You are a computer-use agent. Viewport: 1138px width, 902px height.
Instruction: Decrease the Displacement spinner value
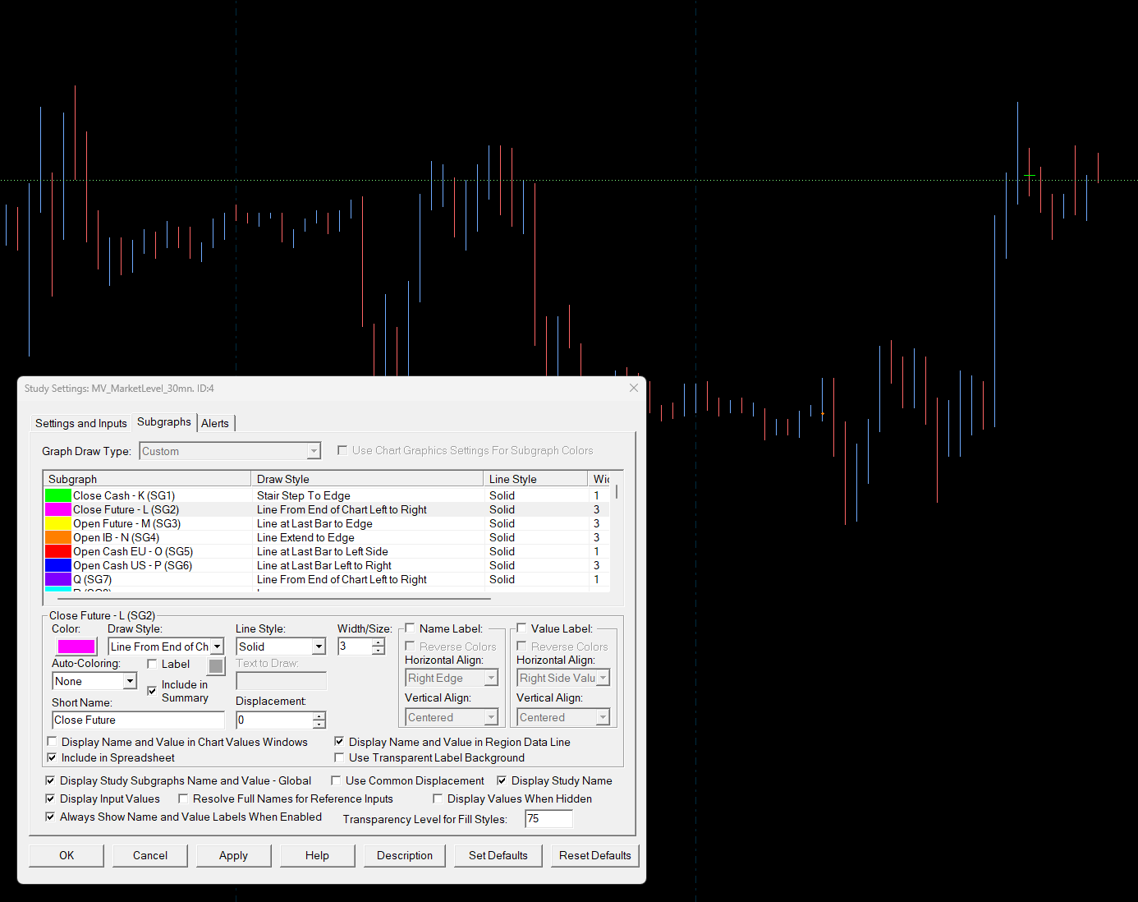click(319, 724)
